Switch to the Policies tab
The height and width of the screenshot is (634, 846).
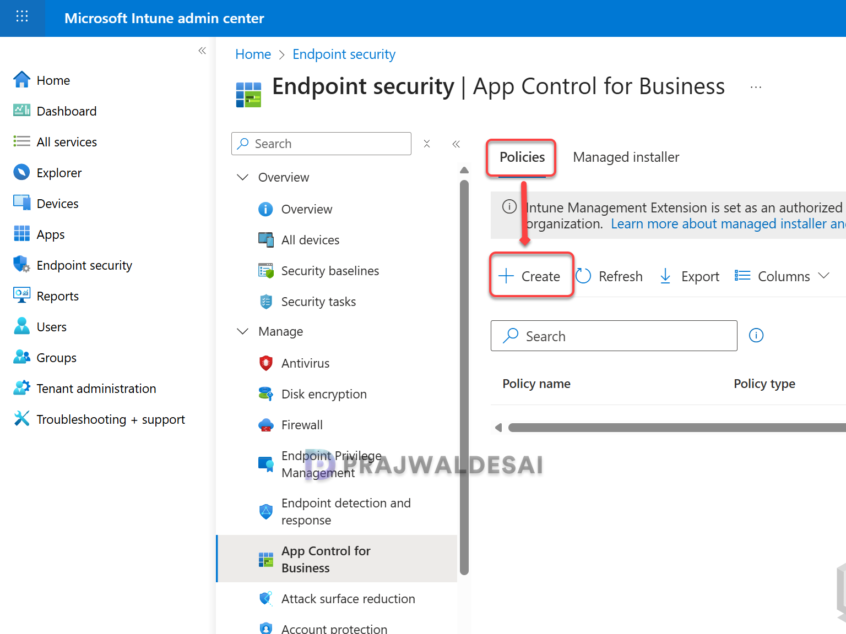click(522, 157)
